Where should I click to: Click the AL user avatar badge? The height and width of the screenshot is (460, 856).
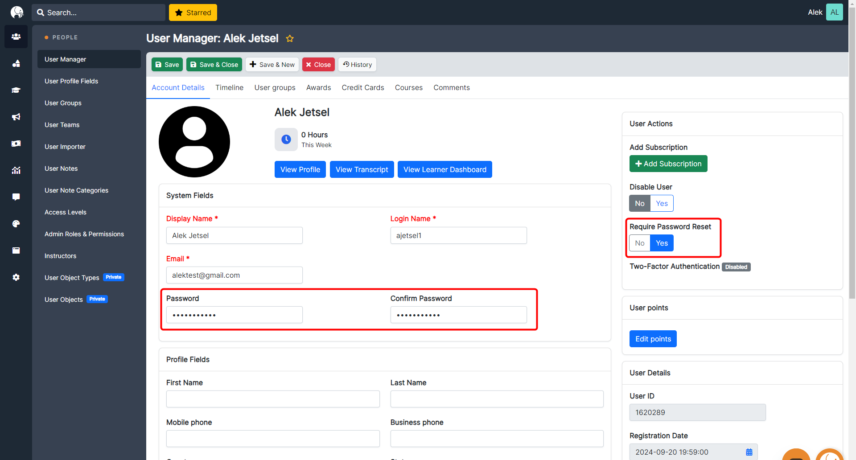(x=835, y=12)
